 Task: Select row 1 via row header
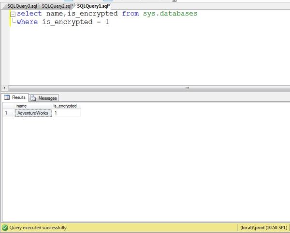pyautogui.click(x=6, y=113)
